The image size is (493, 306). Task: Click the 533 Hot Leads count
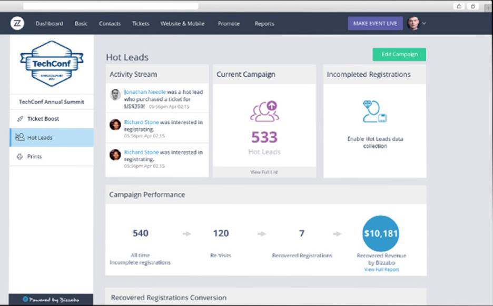tap(264, 137)
